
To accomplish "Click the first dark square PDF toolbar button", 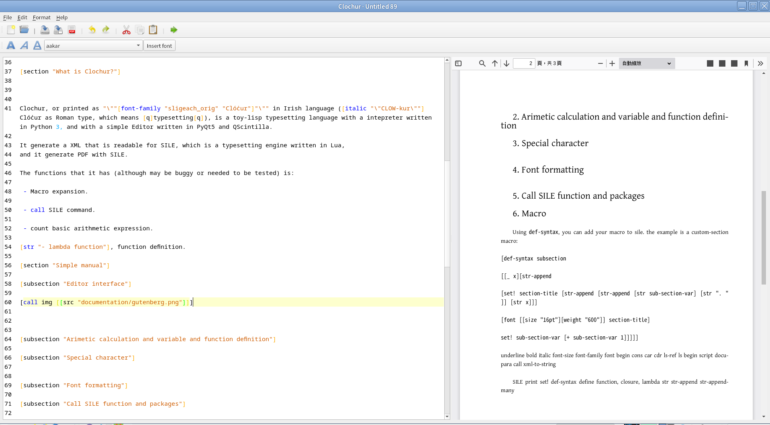I will [710, 63].
